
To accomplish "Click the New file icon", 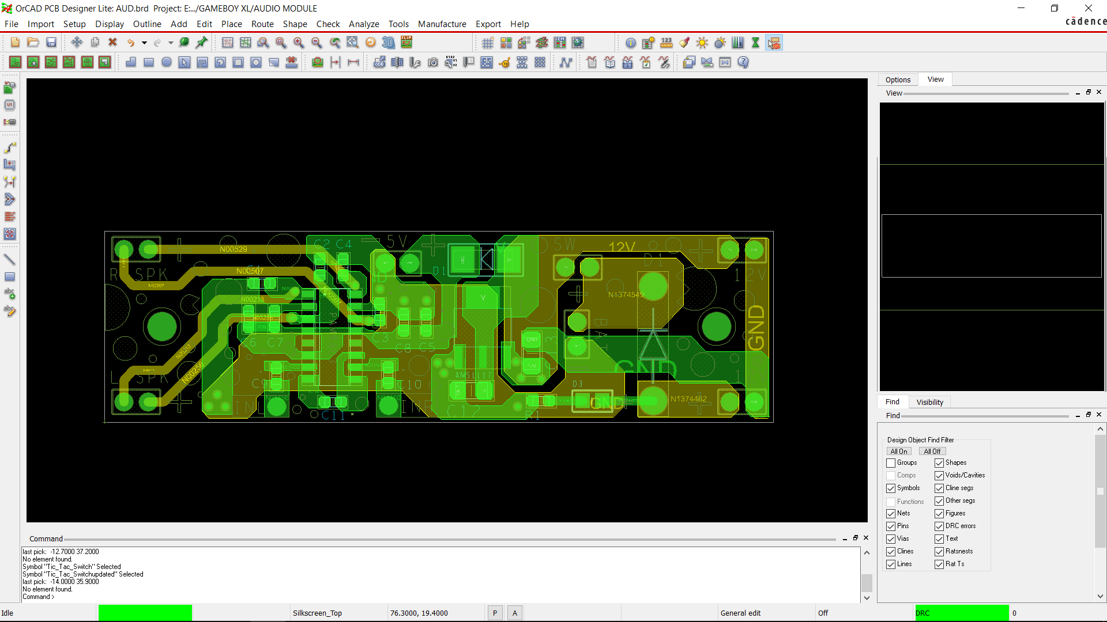I will (15, 43).
